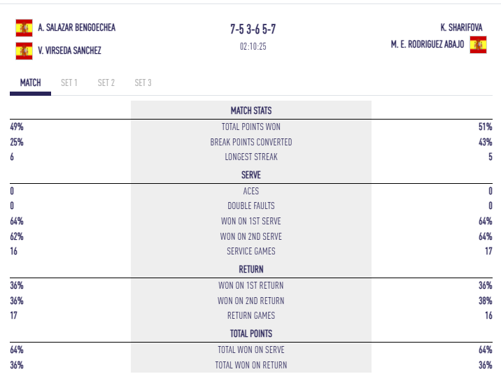Click the flag beside M. E. Rodriguez Abajo

point(478,45)
